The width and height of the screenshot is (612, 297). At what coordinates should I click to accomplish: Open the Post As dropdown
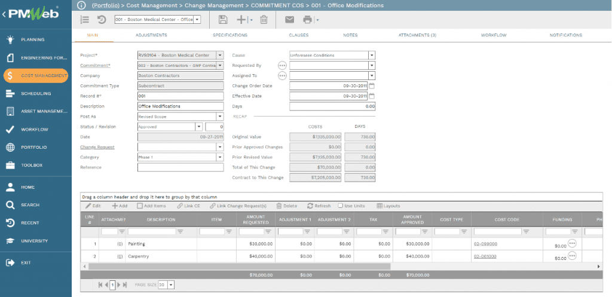pos(220,117)
